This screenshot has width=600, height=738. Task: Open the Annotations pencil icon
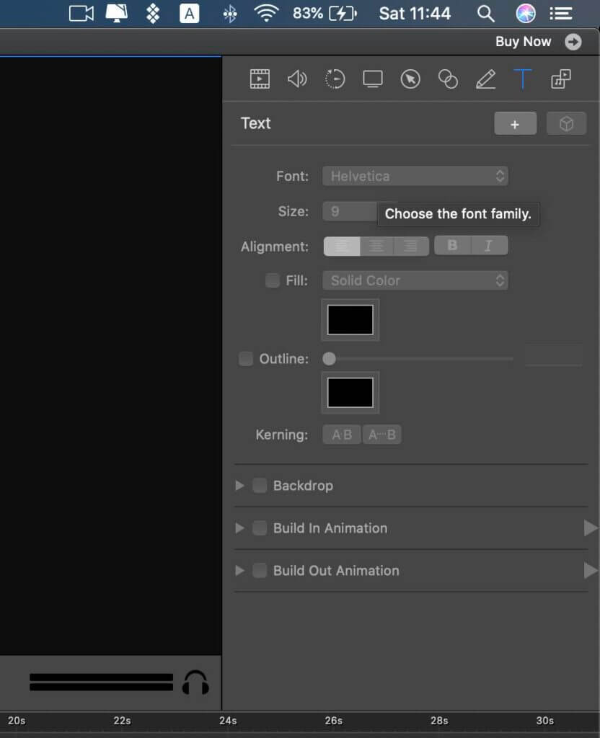point(485,79)
